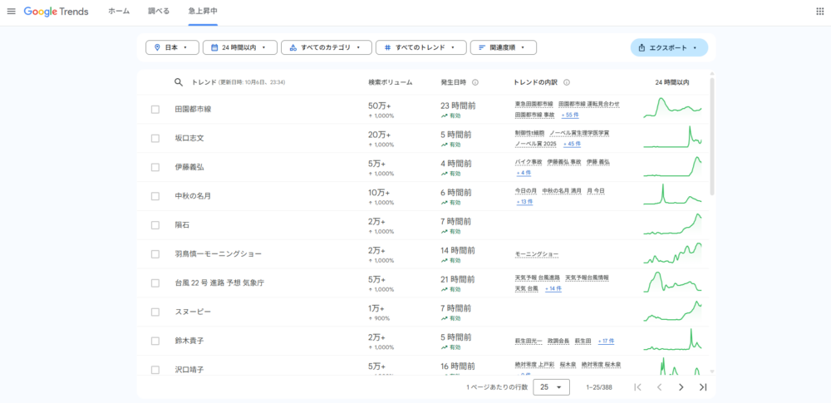Expand the 24 時間以内 time filter

pyautogui.click(x=238, y=47)
